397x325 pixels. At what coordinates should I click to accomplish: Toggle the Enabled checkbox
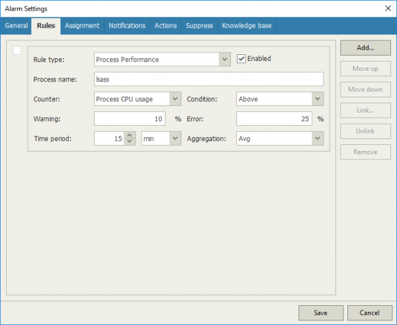click(x=242, y=58)
